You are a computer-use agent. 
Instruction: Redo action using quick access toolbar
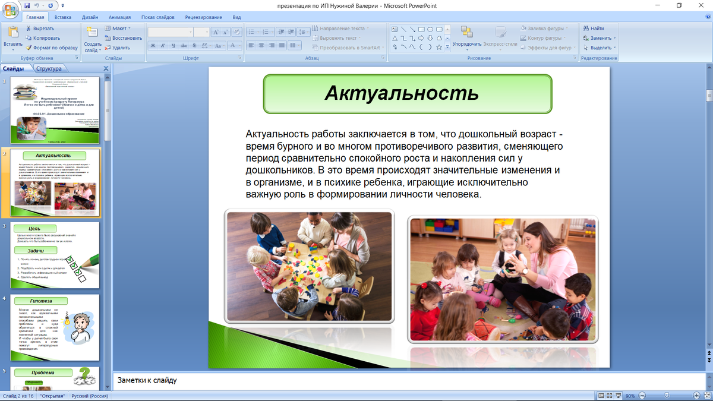(50, 5)
